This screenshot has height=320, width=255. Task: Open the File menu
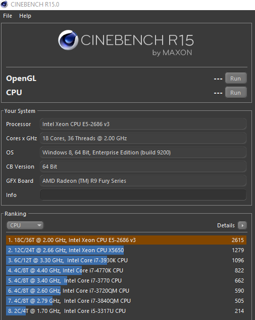[x=8, y=16]
